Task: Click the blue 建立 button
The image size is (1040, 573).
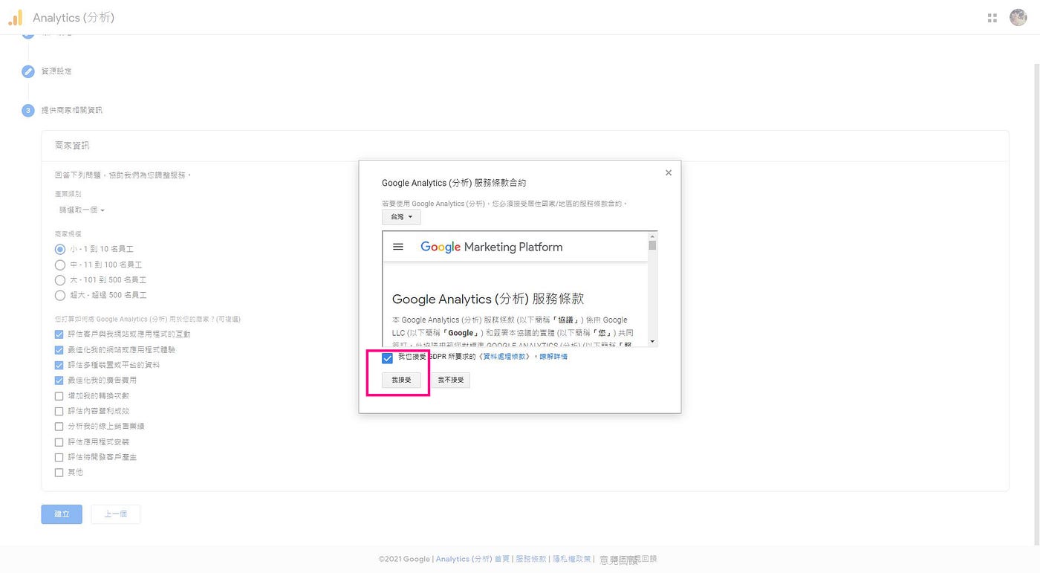Action: pyautogui.click(x=62, y=514)
